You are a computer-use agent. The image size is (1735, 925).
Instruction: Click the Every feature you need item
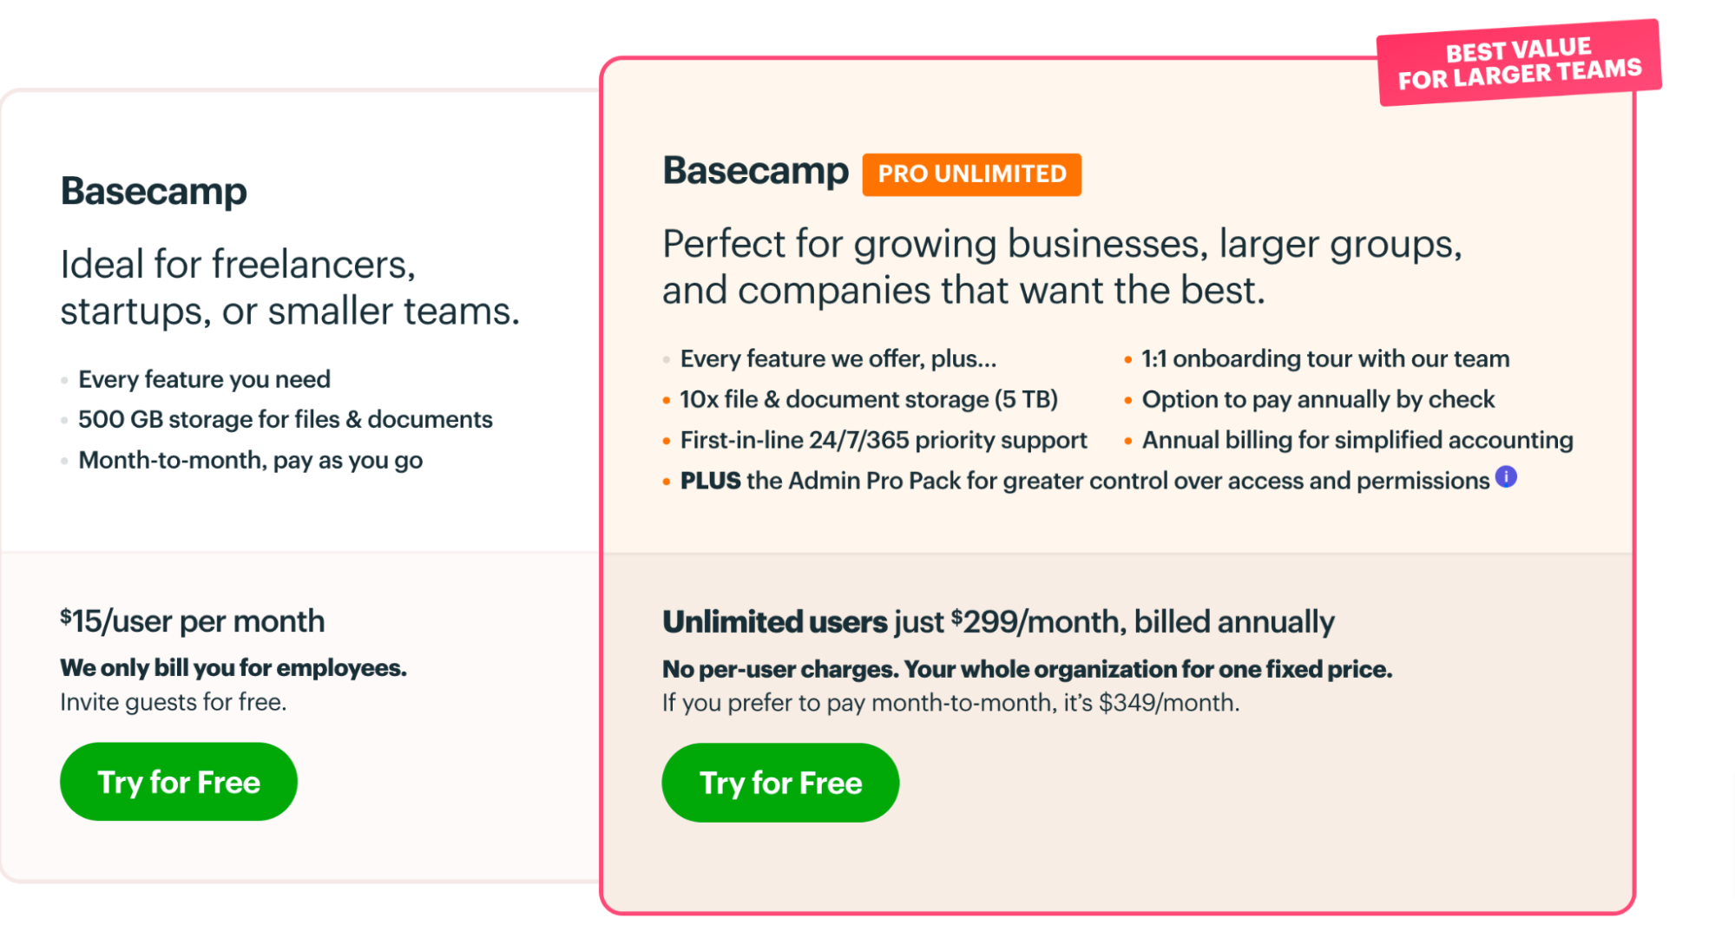pos(204,379)
